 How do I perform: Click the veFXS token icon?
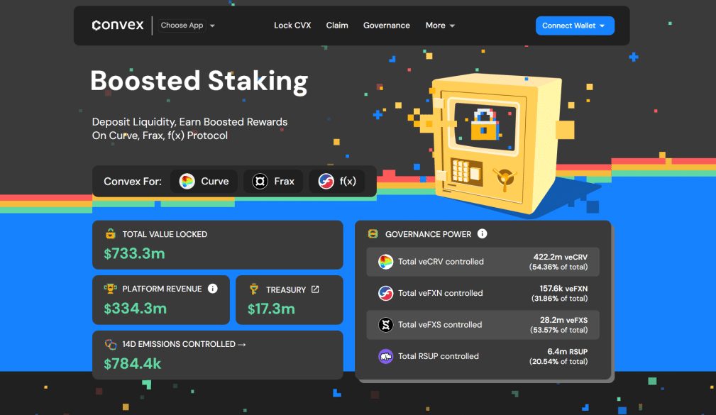click(386, 325)
